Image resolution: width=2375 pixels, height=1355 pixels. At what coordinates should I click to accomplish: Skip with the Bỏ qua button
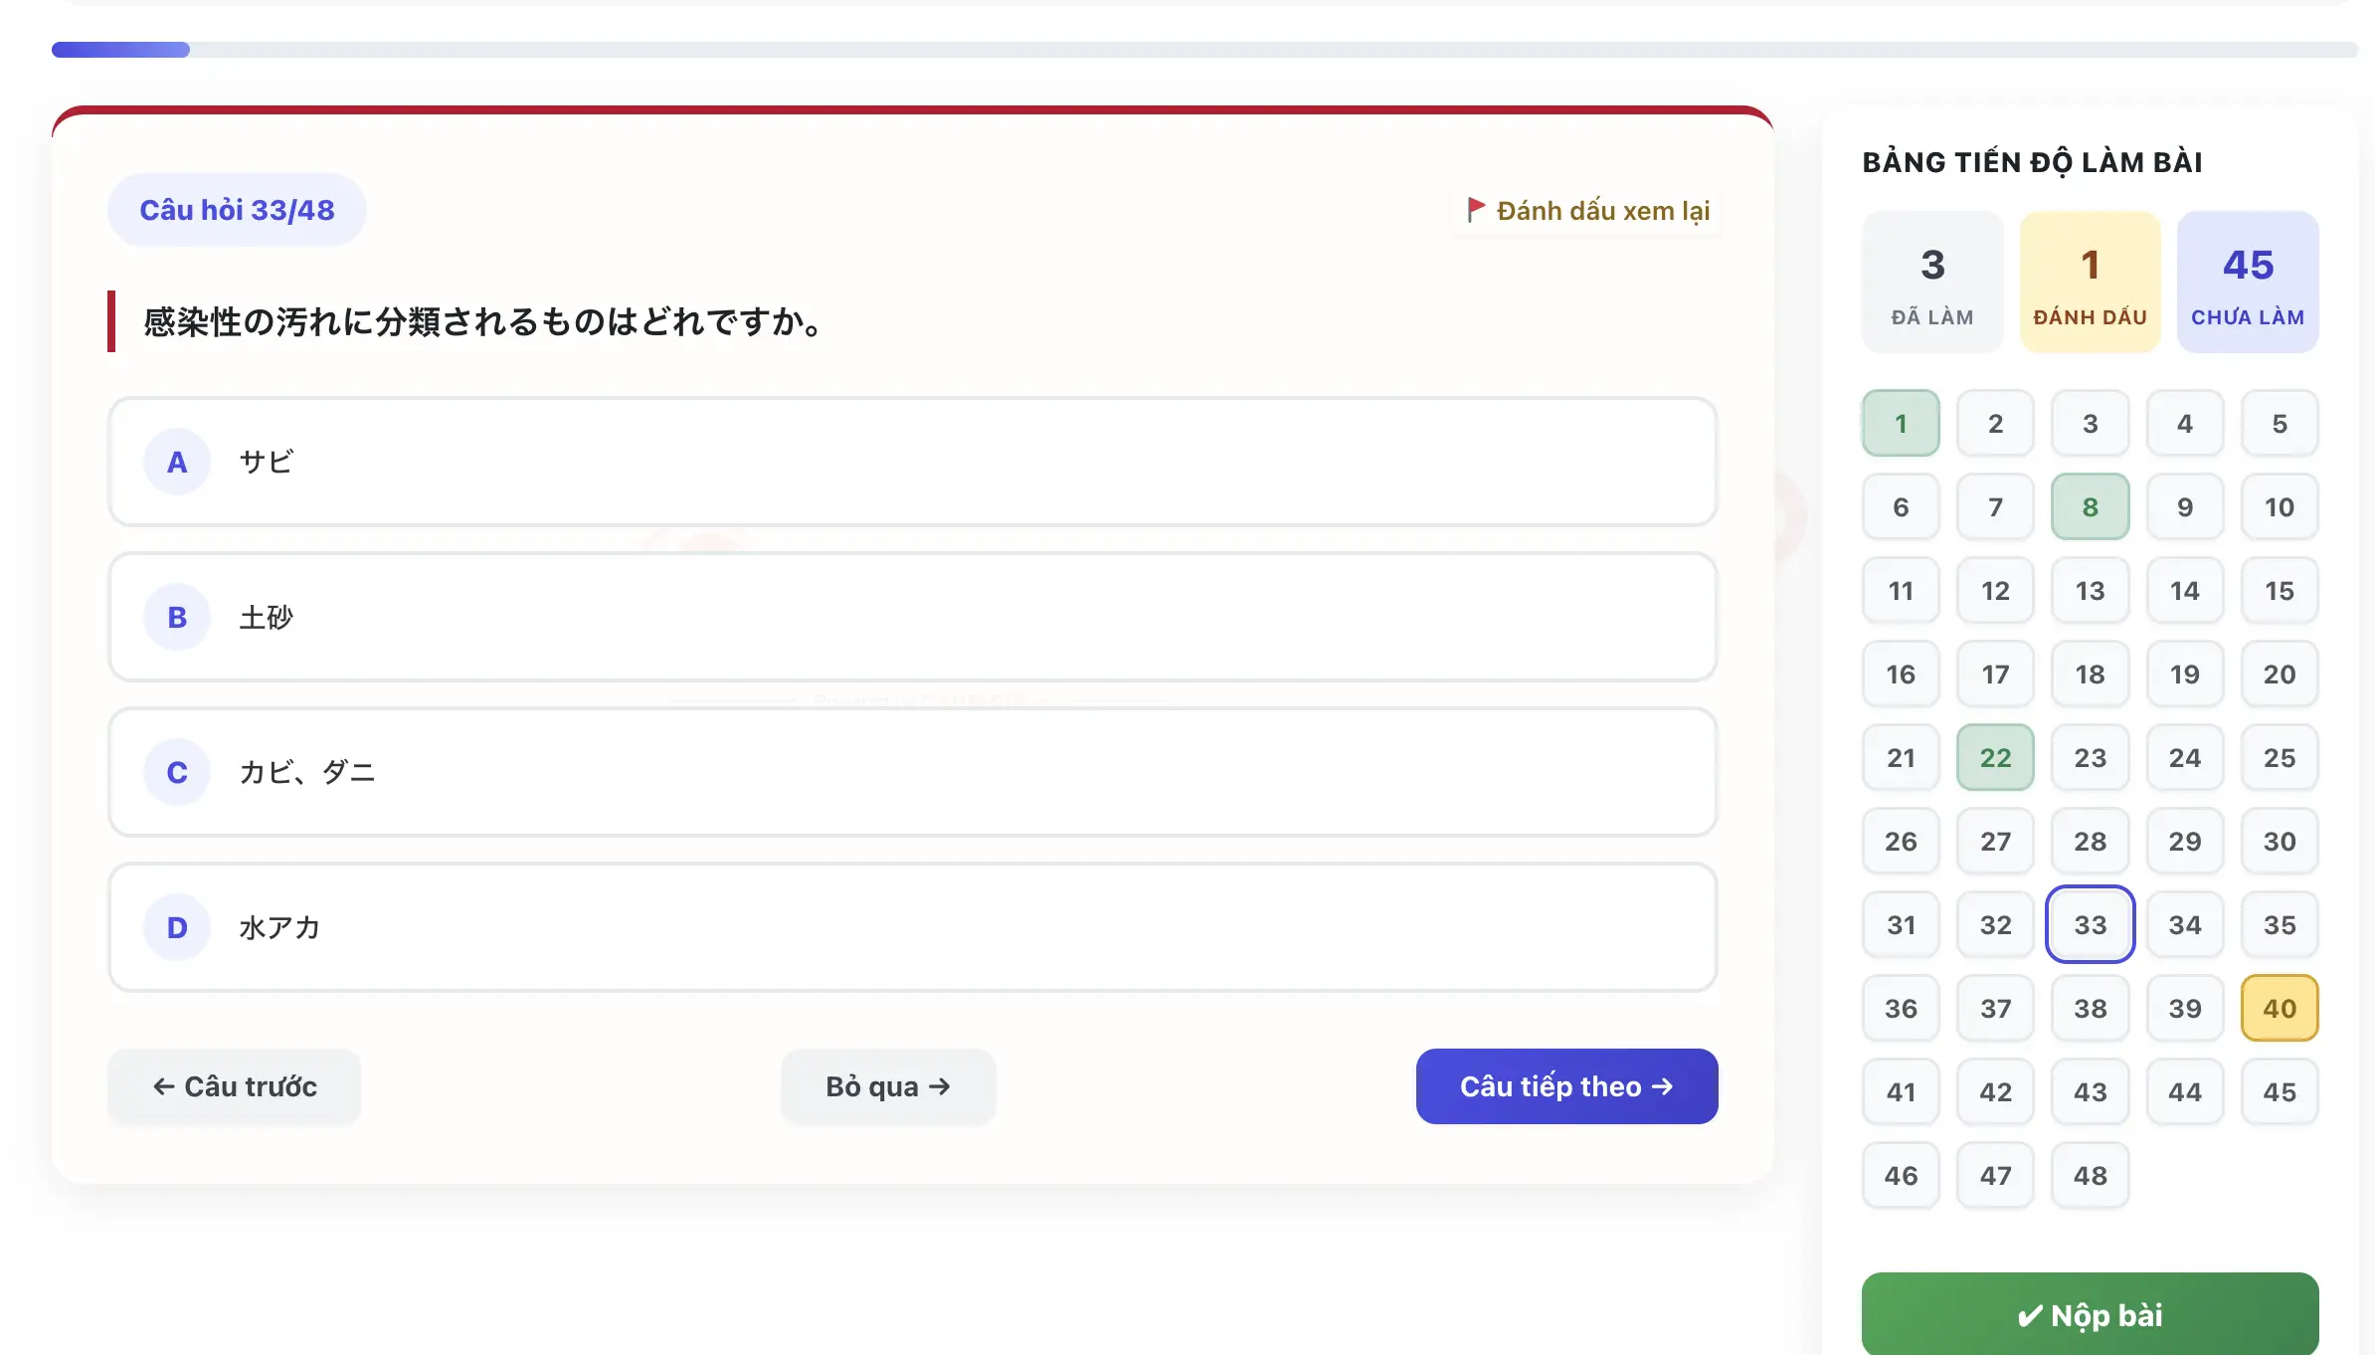[x=888, y=1086]
